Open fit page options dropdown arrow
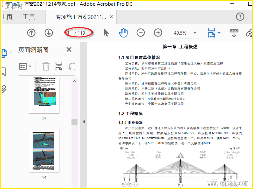The height and width of the screenshot is (189, 253). [219, 33]
